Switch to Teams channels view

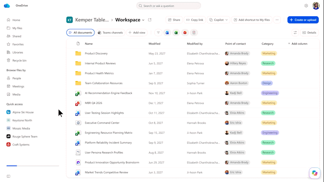click(110, 33)
